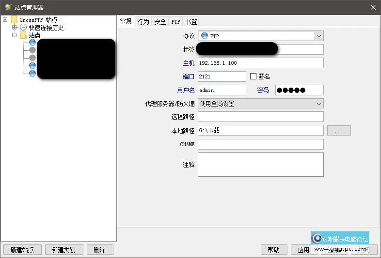The height and width of the screenshot is (258, 381).
Task: Switch to the 行为 tab
Action: tap(143, 22)
